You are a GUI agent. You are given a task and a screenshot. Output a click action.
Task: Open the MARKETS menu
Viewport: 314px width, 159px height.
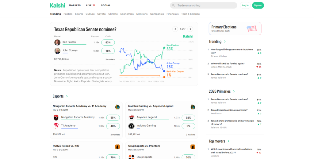coord(75,6)
